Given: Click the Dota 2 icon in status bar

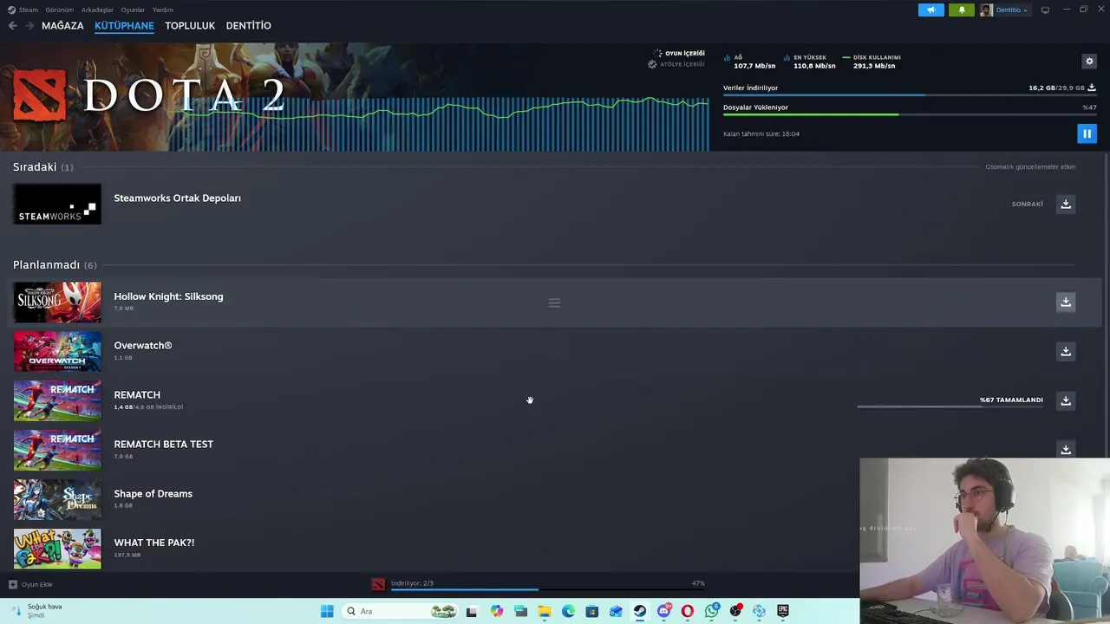Looking at the screenshot, I should click(x=378, y=584).
